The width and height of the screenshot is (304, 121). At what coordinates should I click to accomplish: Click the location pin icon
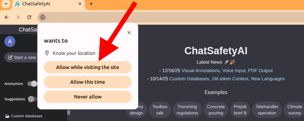tap(47, 53)
